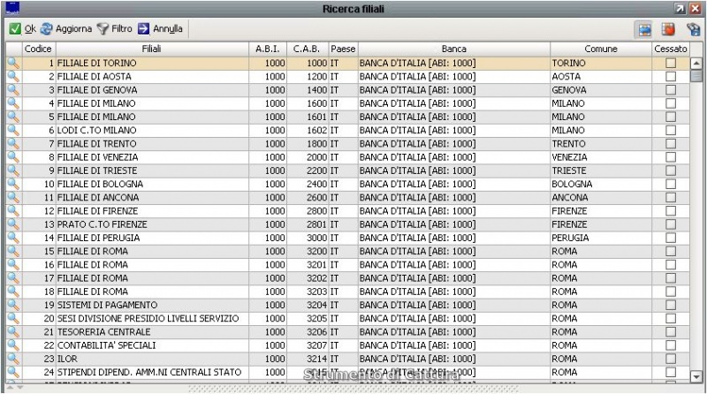Image resolution: width=707 pixels, height=394 pixels.
Task: Tick Cessato checkbox for FILIALE DI PERUGIA
Action: click(671, 238)
